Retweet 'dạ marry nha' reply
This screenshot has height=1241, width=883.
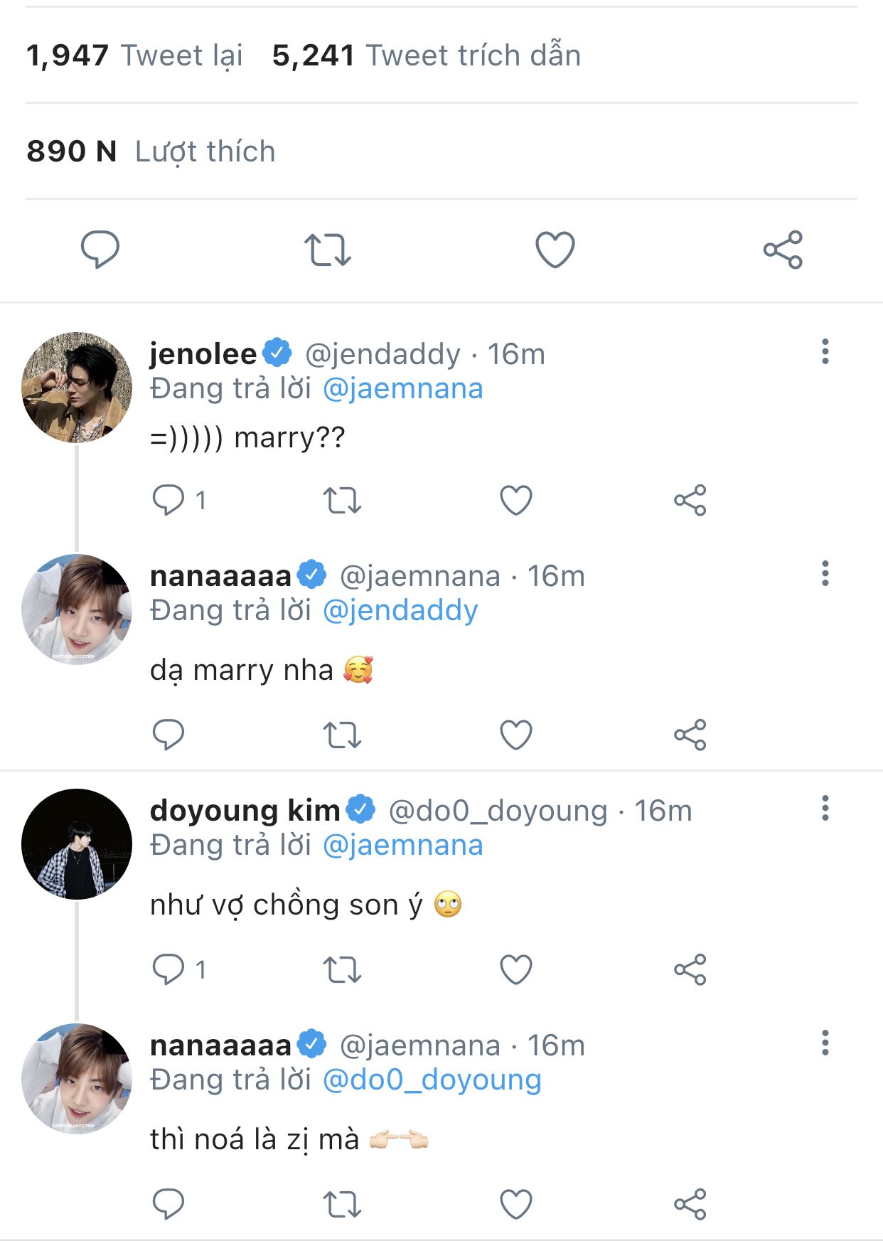342,735
